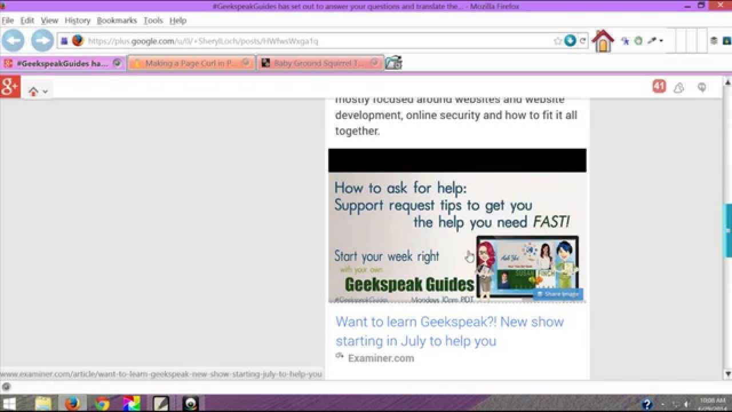
Task: Click the Share image button on the thumbnail
Action: pyautogui.click(x=558, y=294)
